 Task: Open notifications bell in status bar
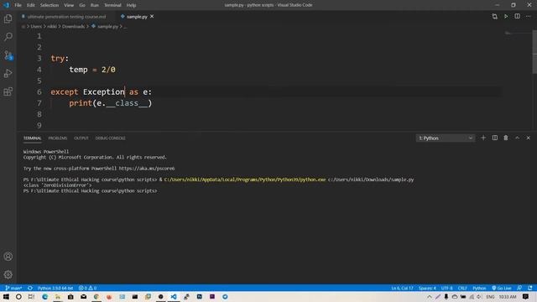tap(529, 288)
